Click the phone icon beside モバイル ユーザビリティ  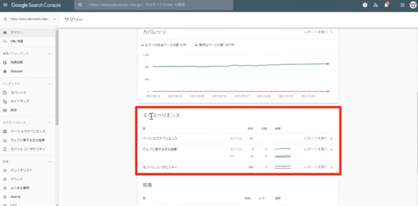coord(5,149)
